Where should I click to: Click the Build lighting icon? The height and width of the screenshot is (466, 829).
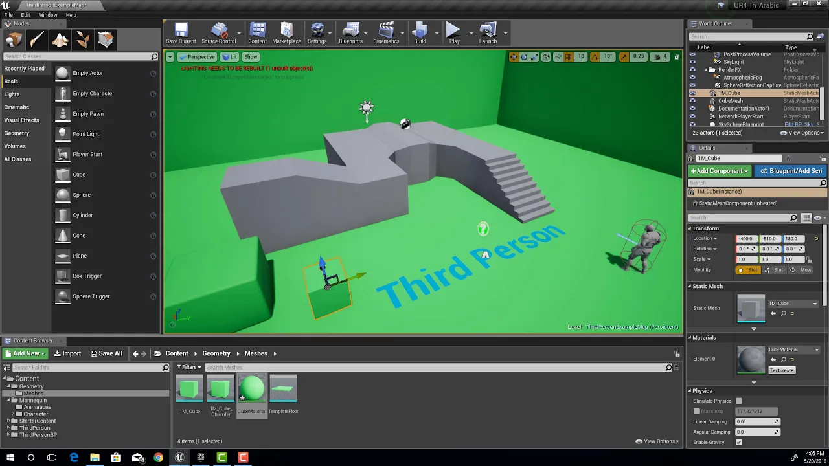pyautogui.click(x=420, y=33)
